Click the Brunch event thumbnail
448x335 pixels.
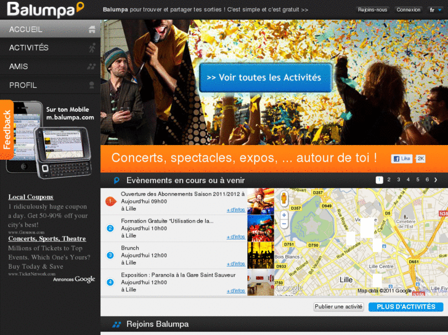pyautogui.click(x=261, y=256)
